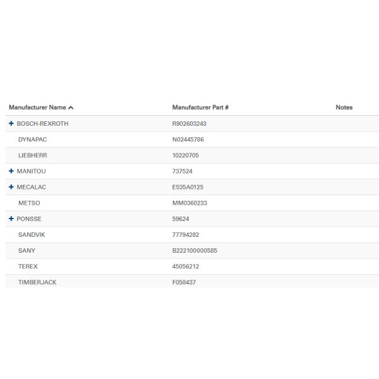Click part number N02445786

pos(188,140)
